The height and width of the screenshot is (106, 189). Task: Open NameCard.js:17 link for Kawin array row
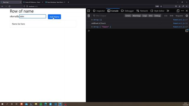click(180, 27)
